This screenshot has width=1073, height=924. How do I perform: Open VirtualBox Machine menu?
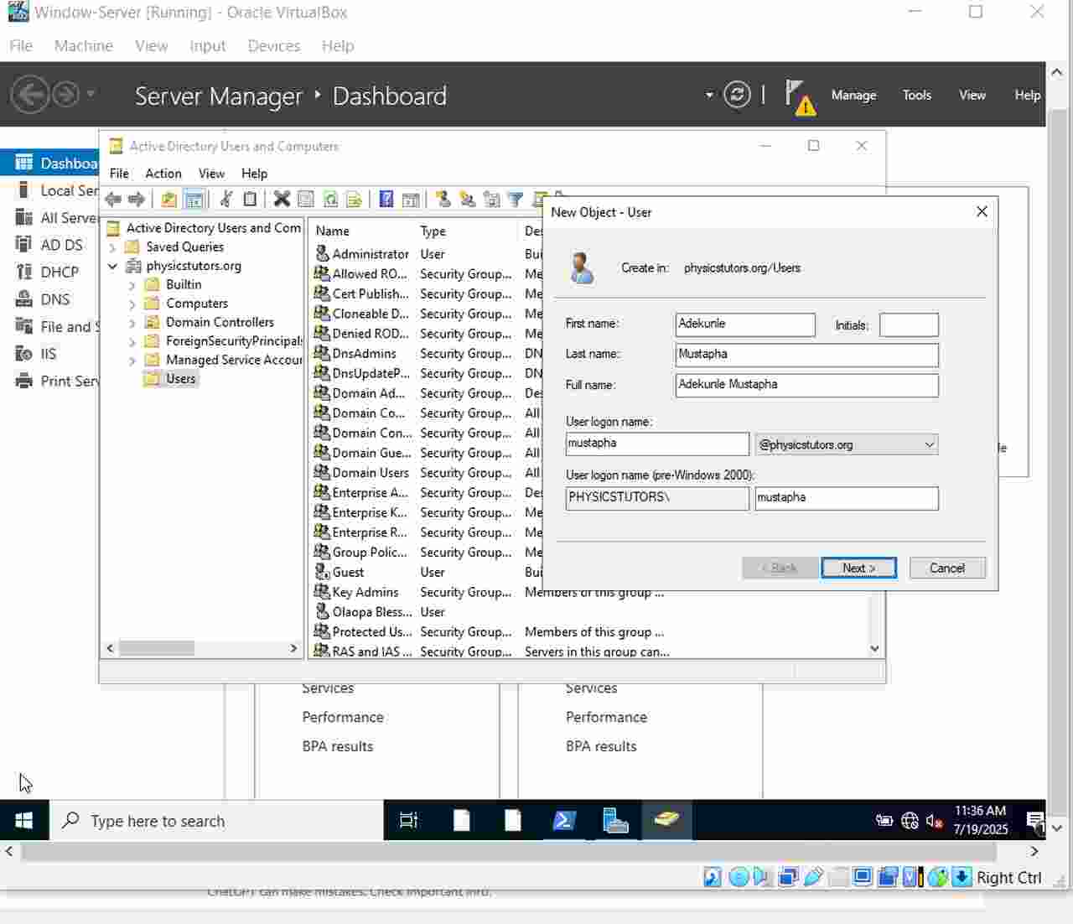click(x=83, y=46)
